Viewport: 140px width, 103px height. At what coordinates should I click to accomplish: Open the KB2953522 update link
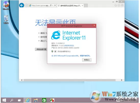(x=69, y=46)
